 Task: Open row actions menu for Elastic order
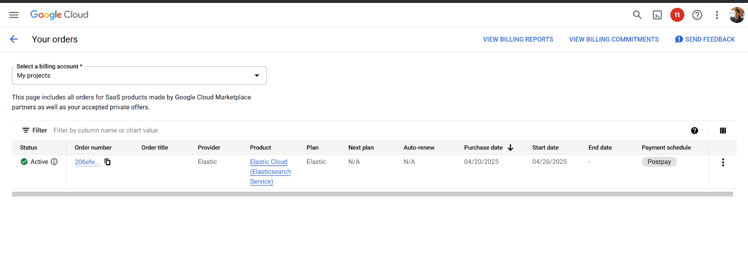tap(723, 162)
